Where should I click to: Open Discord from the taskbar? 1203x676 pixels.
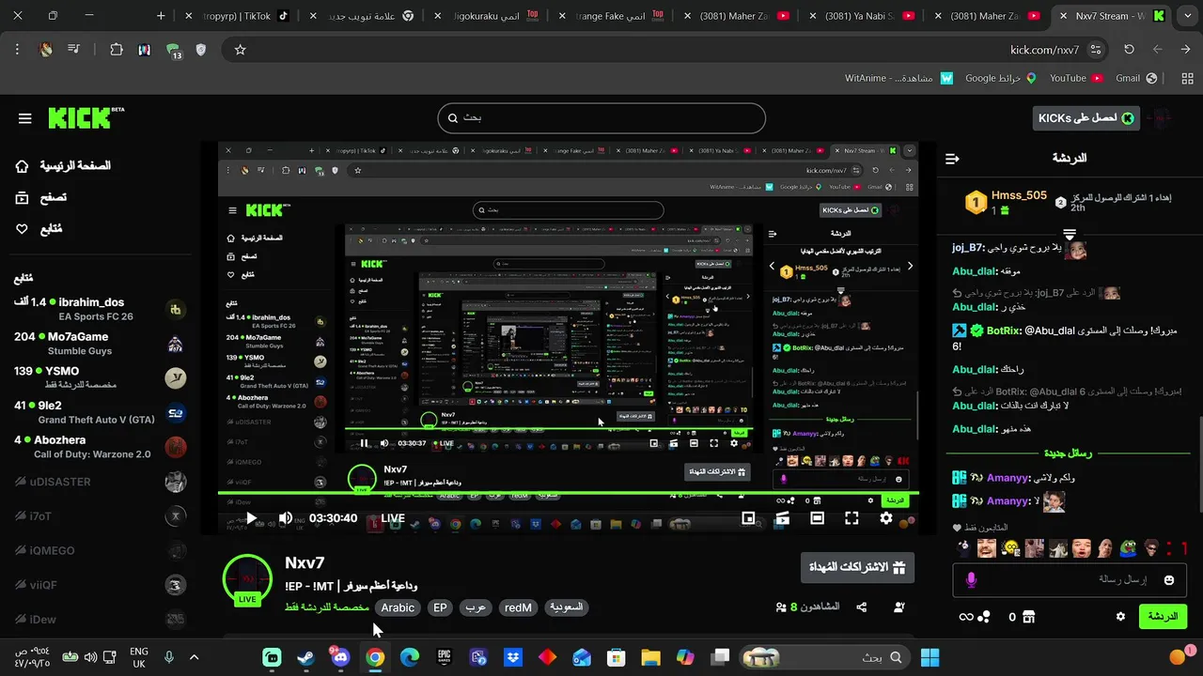coord(340,657)
